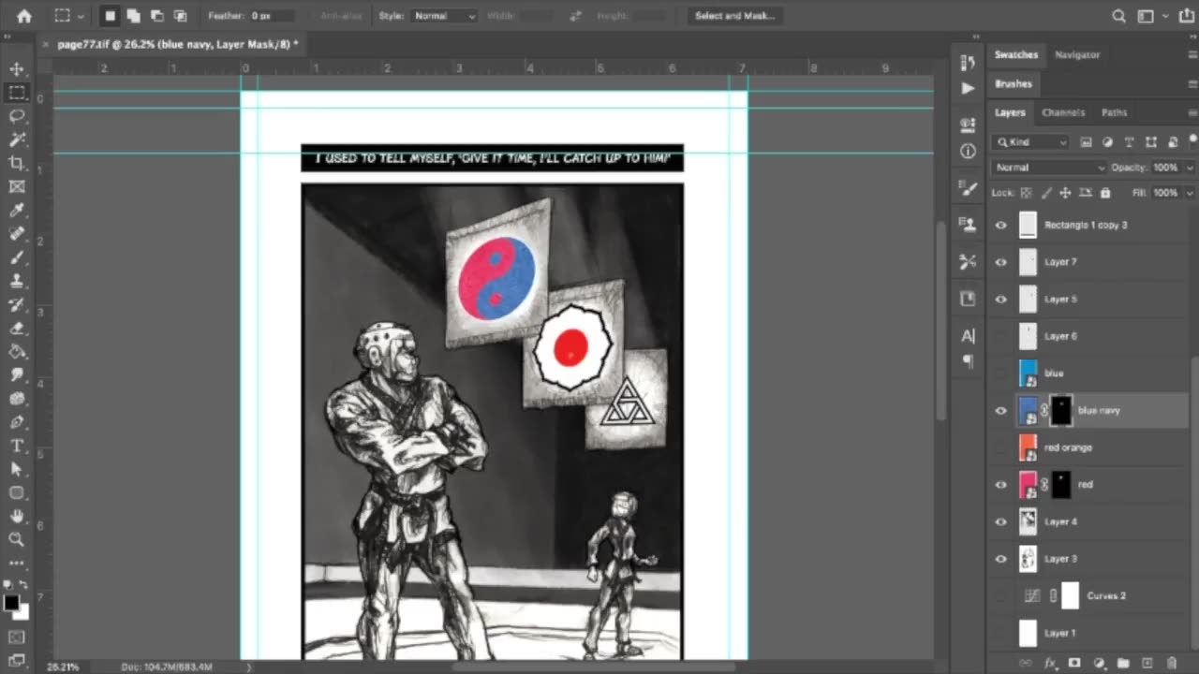Hide the blue navy layer
The height and width of the screenshot is (674, 1199).
point(1000,410)
